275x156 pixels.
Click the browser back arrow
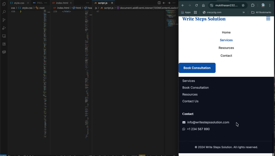(183, 5)
